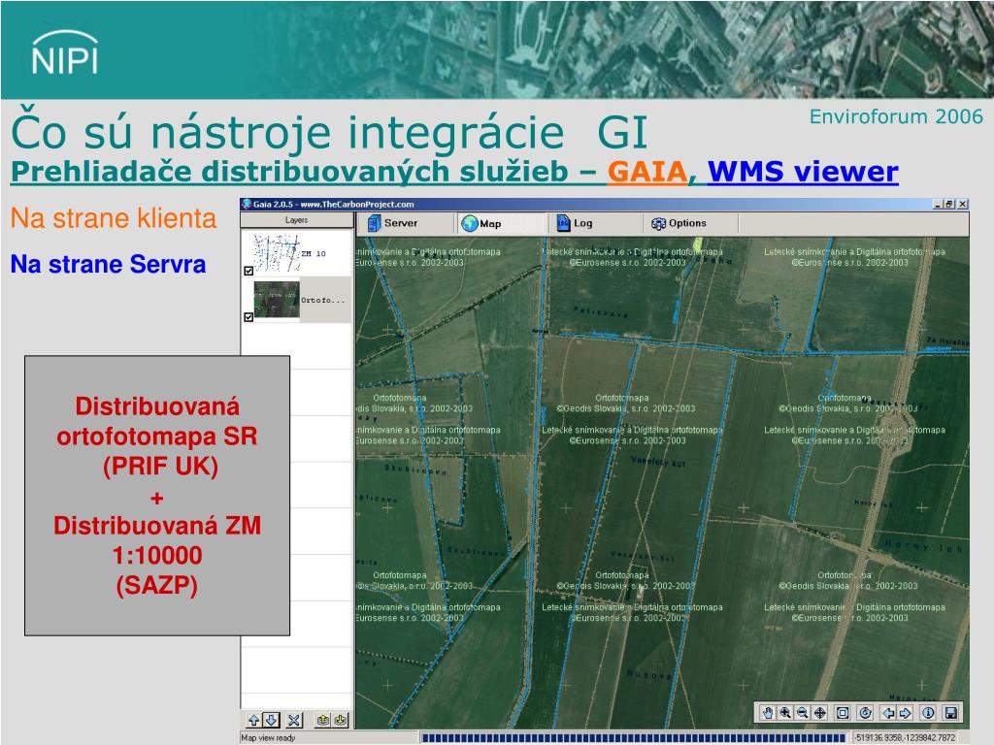Viewport: 994px width, 745px height.
Task: Click the zoom-to-full-extent square icon
Action: 843,713
